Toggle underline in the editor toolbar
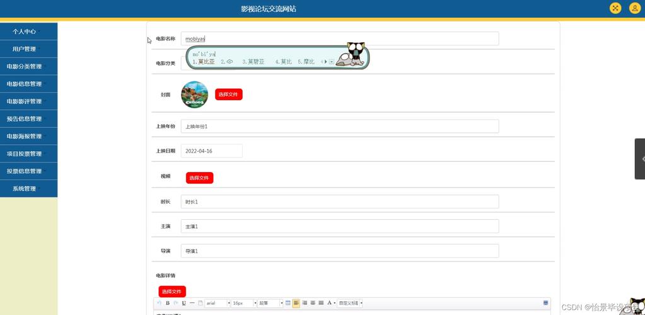This screenshot has width=645, height=315. tap(183, 303)
